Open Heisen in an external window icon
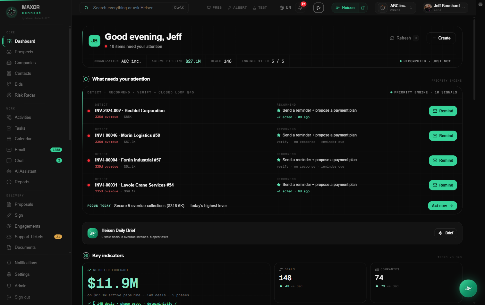 363,8
